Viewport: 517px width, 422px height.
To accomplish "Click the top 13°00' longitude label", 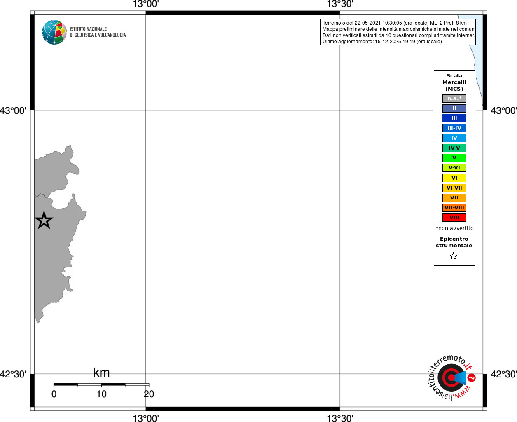I will (146, 5).
